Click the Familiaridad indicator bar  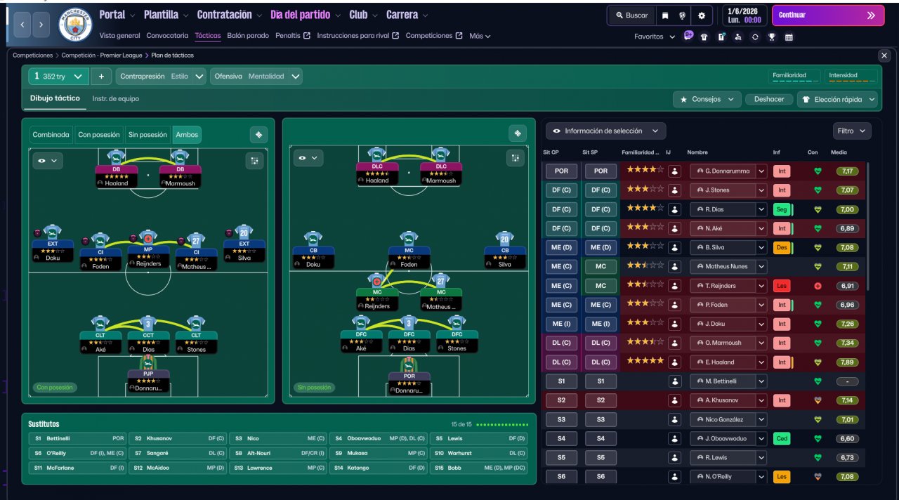(x=796, y=77)
